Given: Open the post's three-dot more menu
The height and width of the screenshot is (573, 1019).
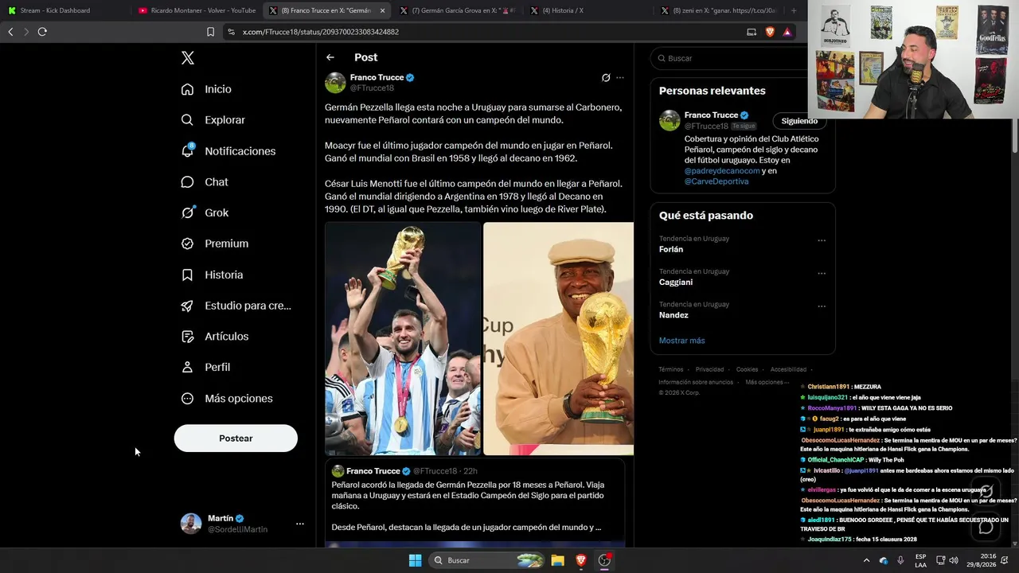Looking at the screenshot, I should 620,78.
